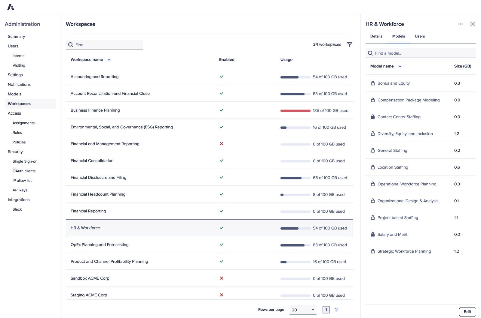The image size is (481, 318).
Task: Click the lock icon next to Bonus and Equity
Action: coord(373,83)
